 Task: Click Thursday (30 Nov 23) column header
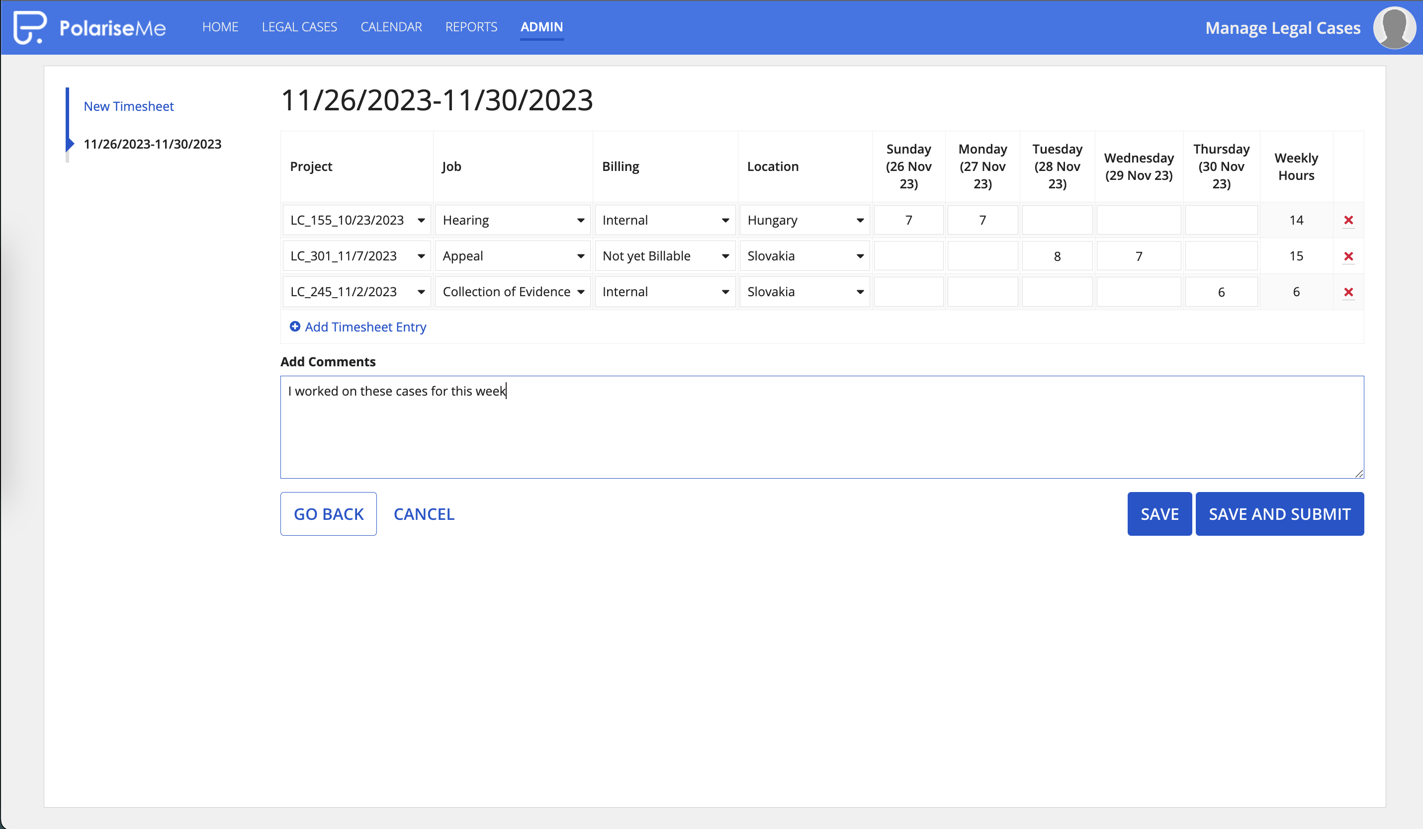[1222, 166]
